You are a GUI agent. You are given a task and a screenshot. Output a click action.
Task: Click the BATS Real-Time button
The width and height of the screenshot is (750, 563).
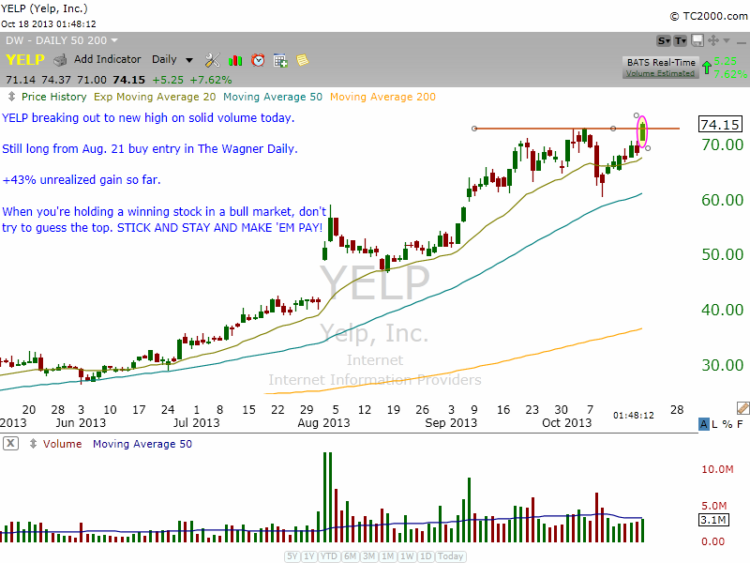pos(661,62)
